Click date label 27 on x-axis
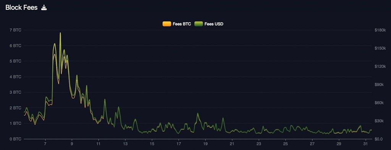The height and width of the screenshot is (150, 391). click(x=312, y=144)
